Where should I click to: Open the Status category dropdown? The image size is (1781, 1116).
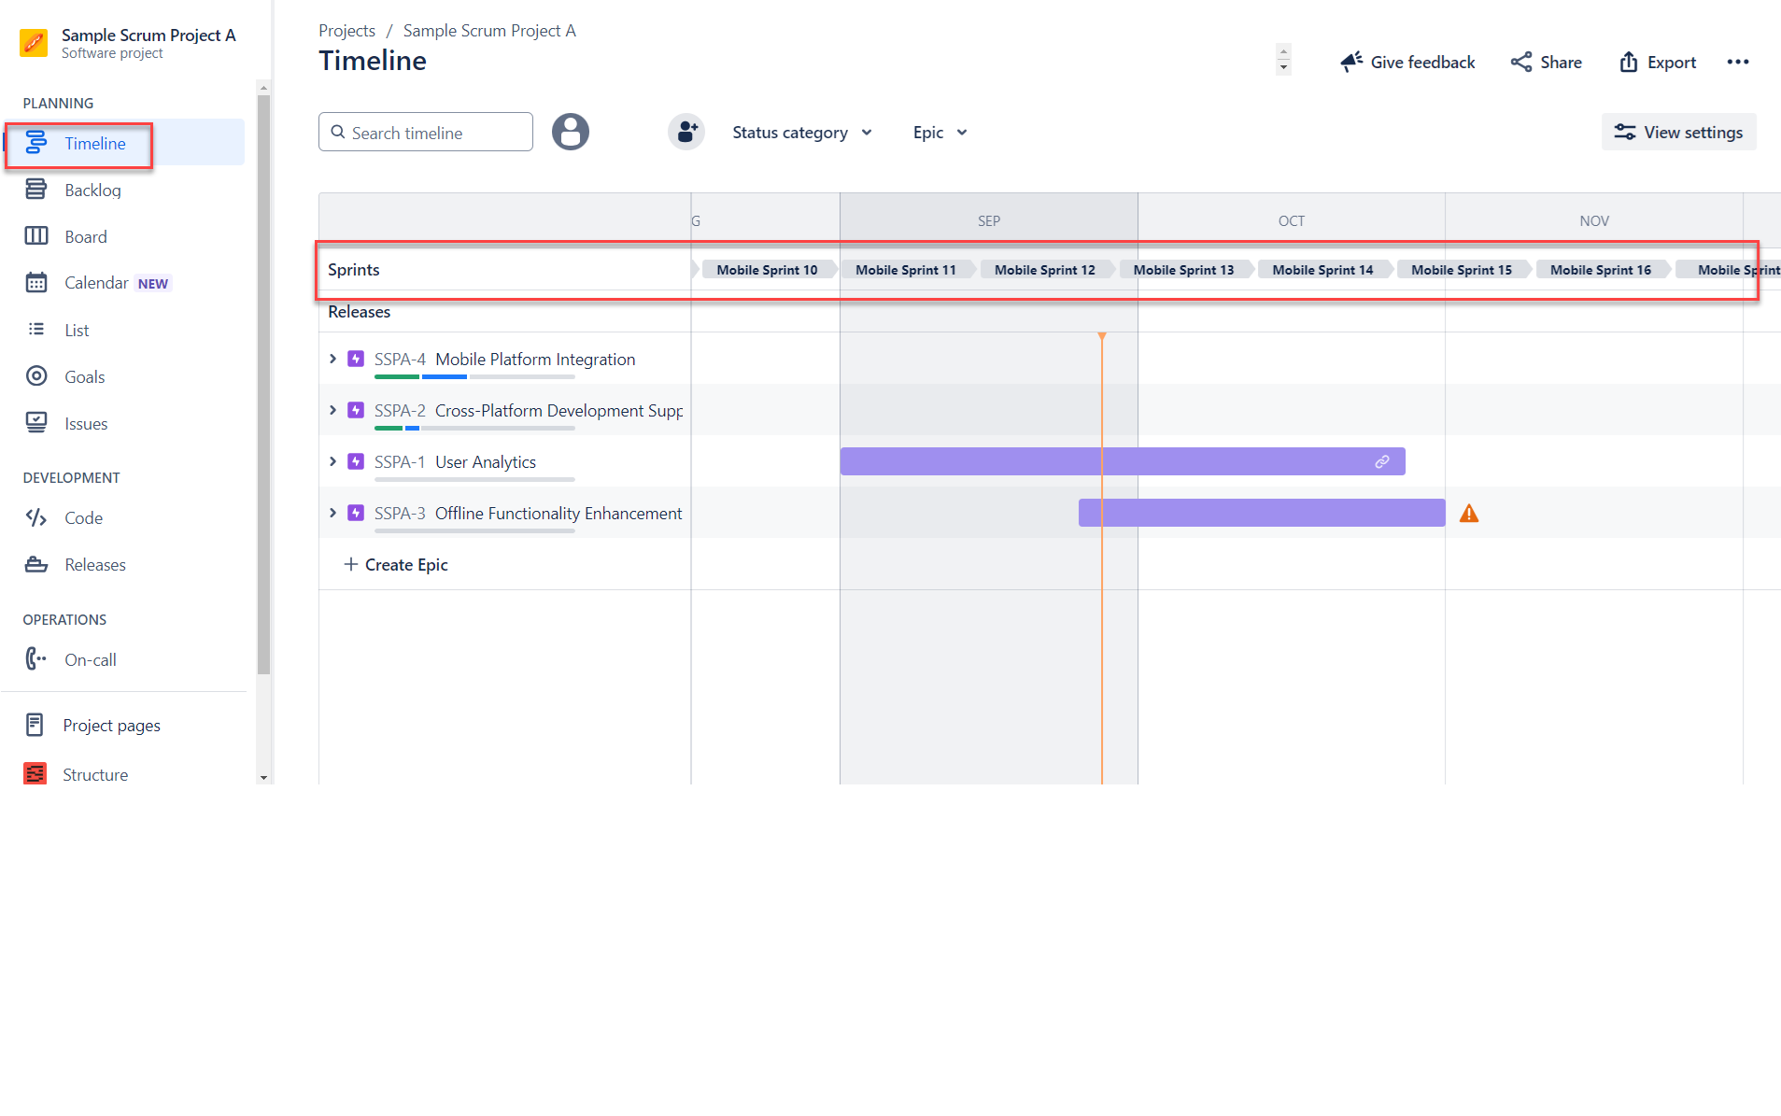(802, 132)
